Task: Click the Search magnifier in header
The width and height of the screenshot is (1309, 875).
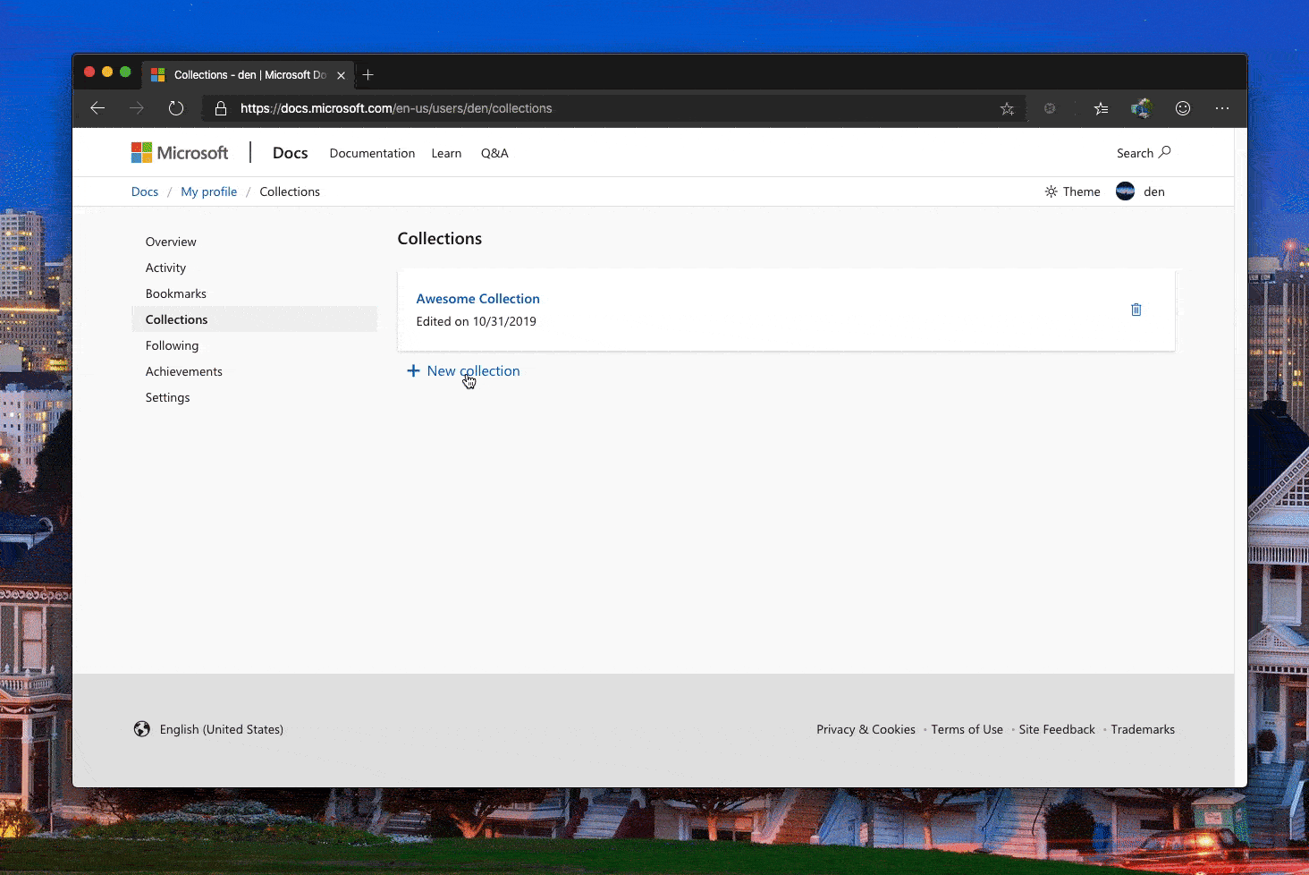Action: pyautogui.click(x=1164, y=152)
